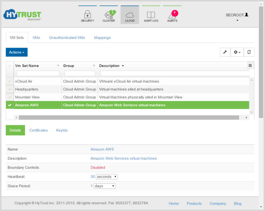The width and height of the screenshot is (265, 211).
Task: Select the Certificates tab
Action: click(38, 130)
